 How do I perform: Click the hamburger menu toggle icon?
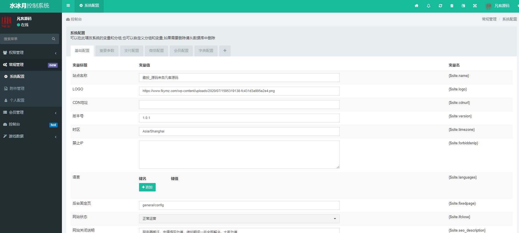click(68, 6)
